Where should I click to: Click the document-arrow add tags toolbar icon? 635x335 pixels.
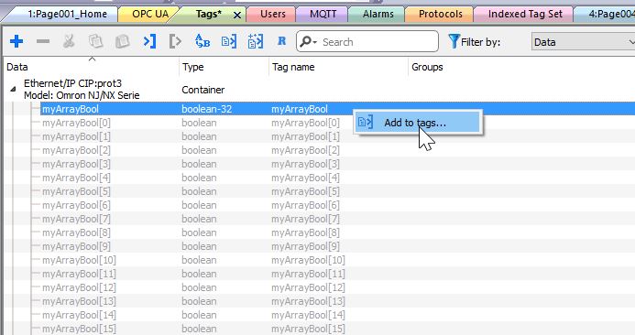coord(229,41)
